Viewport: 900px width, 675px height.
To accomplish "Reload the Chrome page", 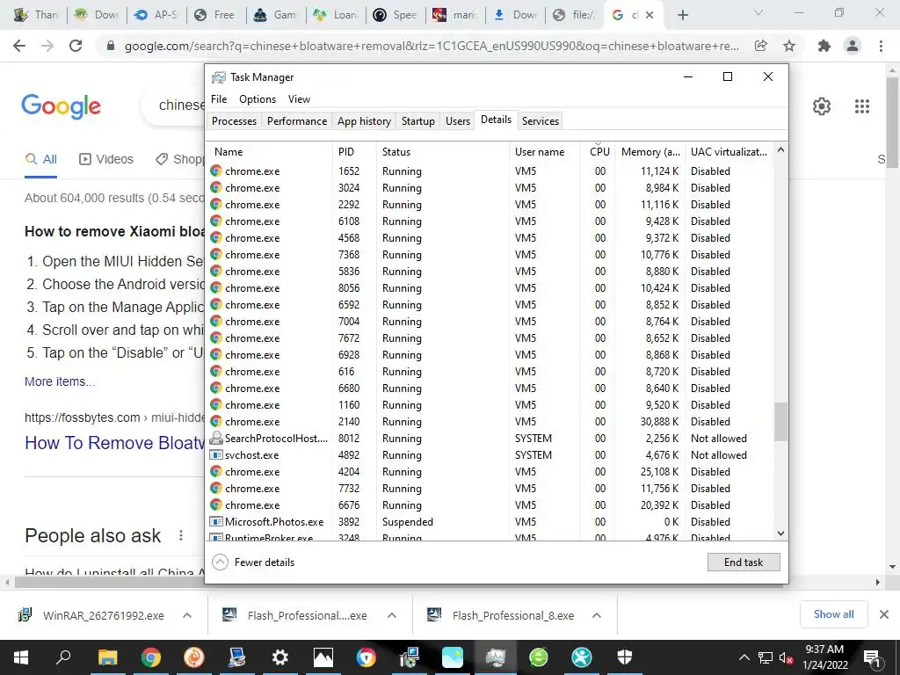I will 76,46.
